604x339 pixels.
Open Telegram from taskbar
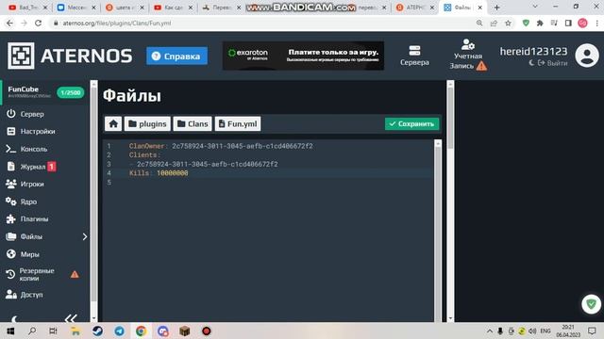pos(120,331)
